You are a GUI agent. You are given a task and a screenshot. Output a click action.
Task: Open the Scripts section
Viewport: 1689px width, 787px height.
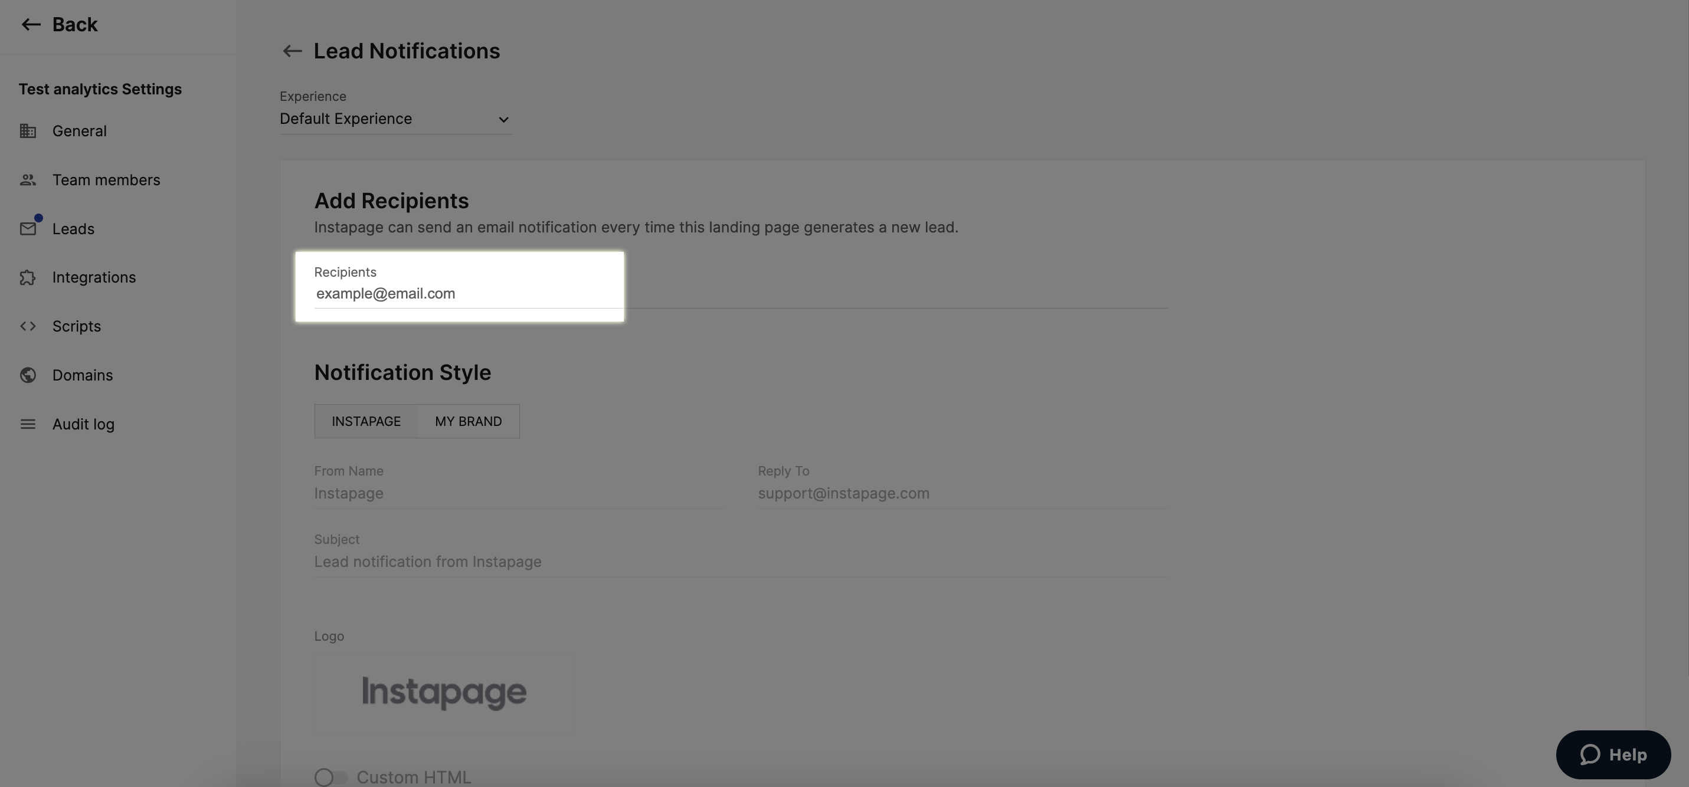[x=77, y=326]
